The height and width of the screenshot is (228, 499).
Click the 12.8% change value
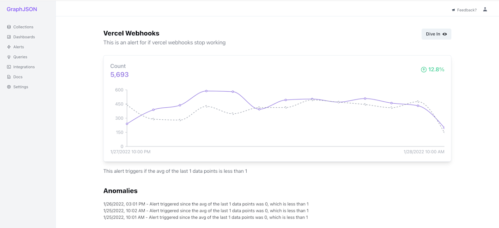pos(436,70)
